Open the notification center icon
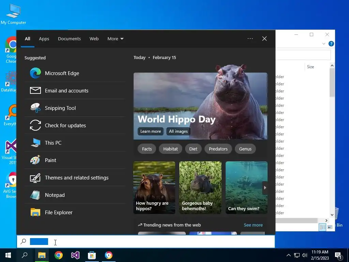The height and width of the screenshot is (262, 349). pyautogui.click(x=338, y=256)
